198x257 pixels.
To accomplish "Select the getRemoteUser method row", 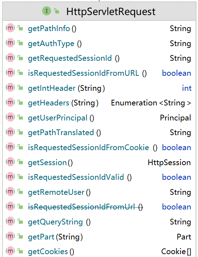I will coord(99,192).
